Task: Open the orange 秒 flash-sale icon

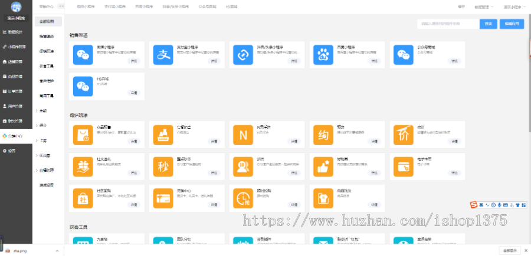Action: (163, 167)
